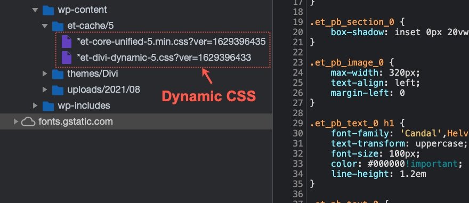Image resolution: width=469 pixels, height=203 pixels.
Task: Expand the uploads/2021/08 folder arrow
Action: (x=45, y=90)
